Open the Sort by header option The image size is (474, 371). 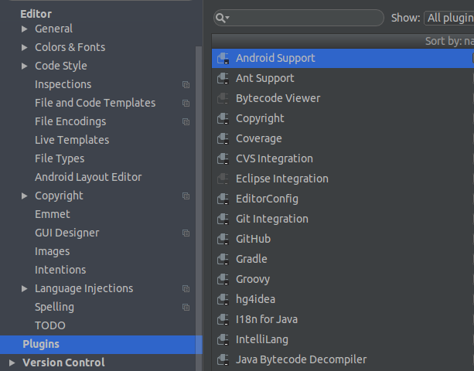pyautogui.click(x=449, y=41)
